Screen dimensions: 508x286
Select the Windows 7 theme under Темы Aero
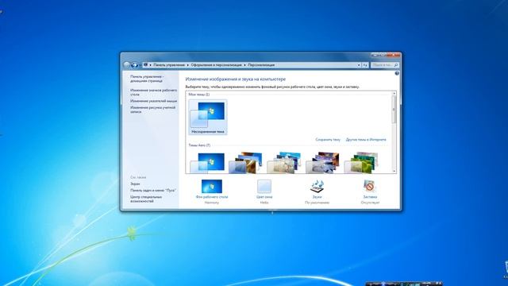pos(208,162)
